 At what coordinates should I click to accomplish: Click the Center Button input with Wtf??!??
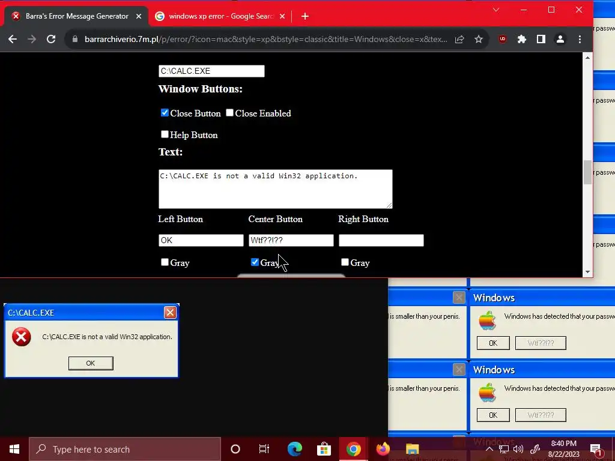coord(291,240)
